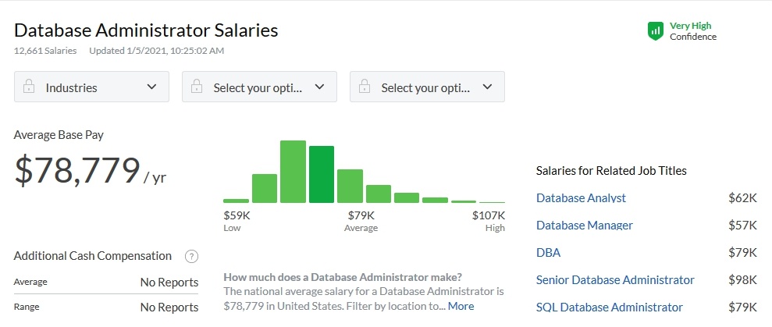
Task: Click the Very High Confidence shield icon
Action: pos(656,31)
